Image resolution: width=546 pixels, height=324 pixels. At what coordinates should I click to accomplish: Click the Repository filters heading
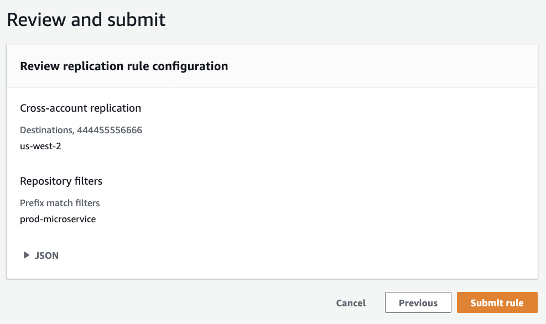(61, 181)
